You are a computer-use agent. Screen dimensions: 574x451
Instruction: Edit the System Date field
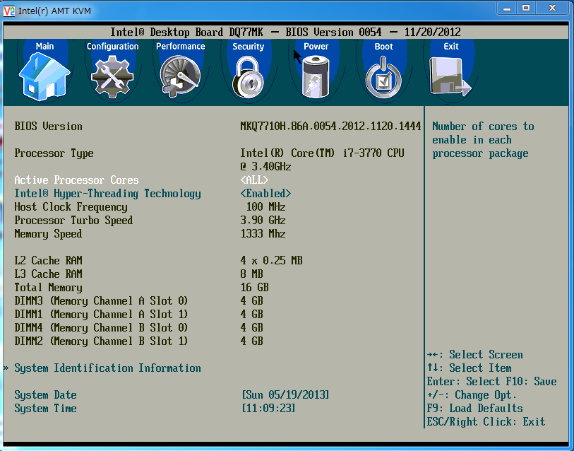pyautogui.click(x=285, y=395)
